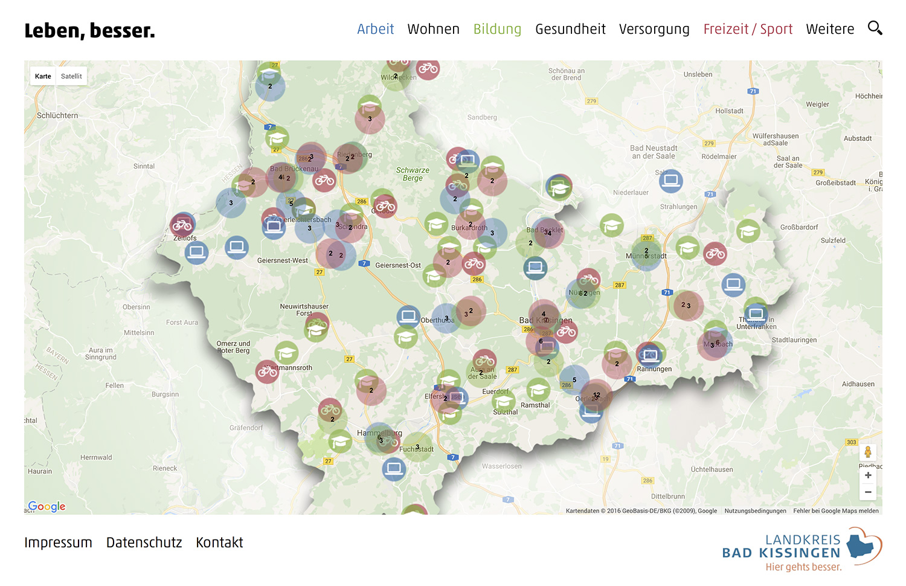
Task: Select the laptop marker near Zeitlofs
Action: tap(196, 253)
